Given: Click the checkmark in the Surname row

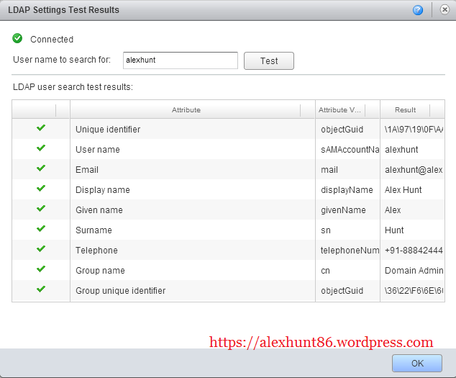Looking at the screenshot, I should tap(41, 229).
